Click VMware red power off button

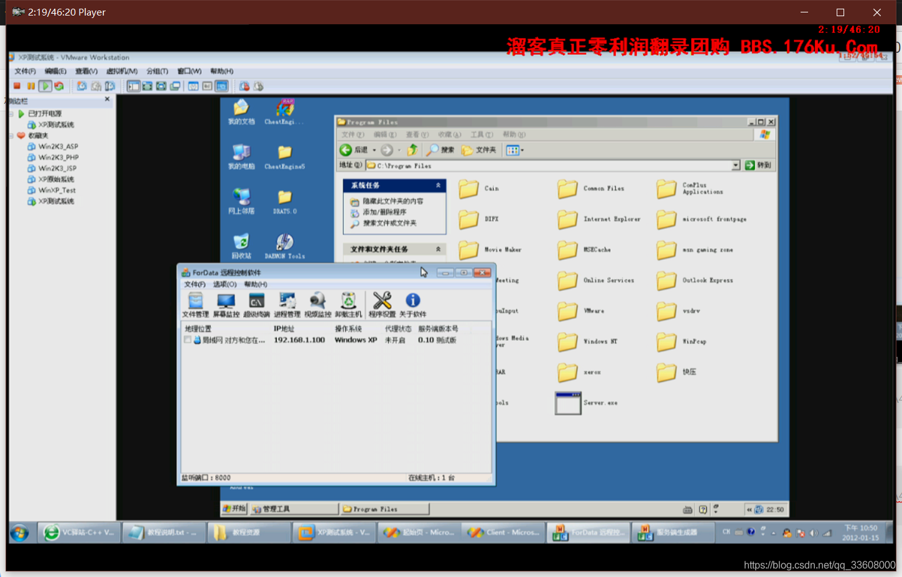click(17, 86)
